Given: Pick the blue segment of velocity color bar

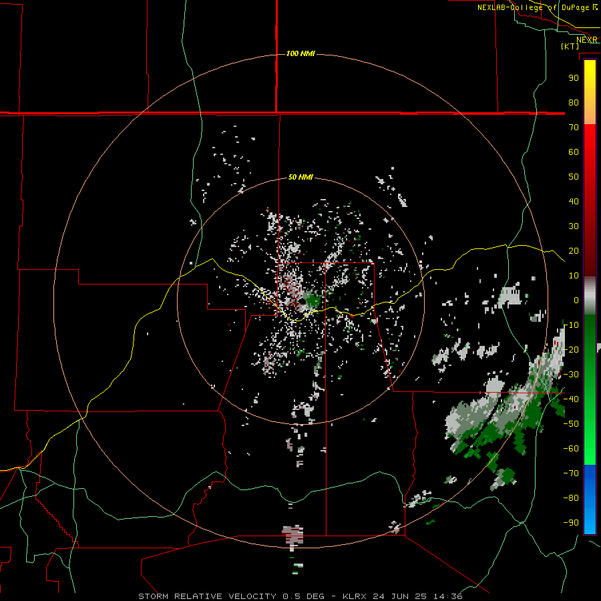Looking at the screenshot, I should click(590, 499).
